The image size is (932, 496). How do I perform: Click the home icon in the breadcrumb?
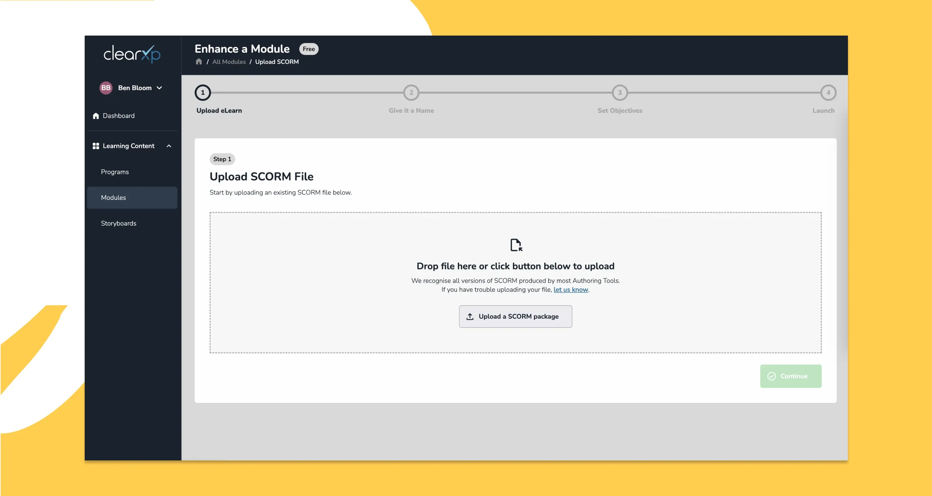coord(199,61)
